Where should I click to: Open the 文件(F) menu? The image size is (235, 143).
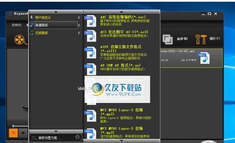16,25
